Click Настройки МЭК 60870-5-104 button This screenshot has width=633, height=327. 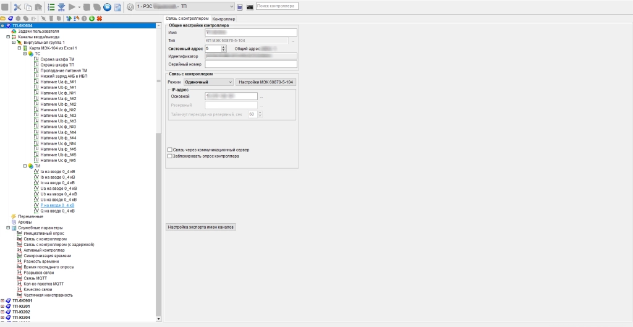[x=266, y=82]
